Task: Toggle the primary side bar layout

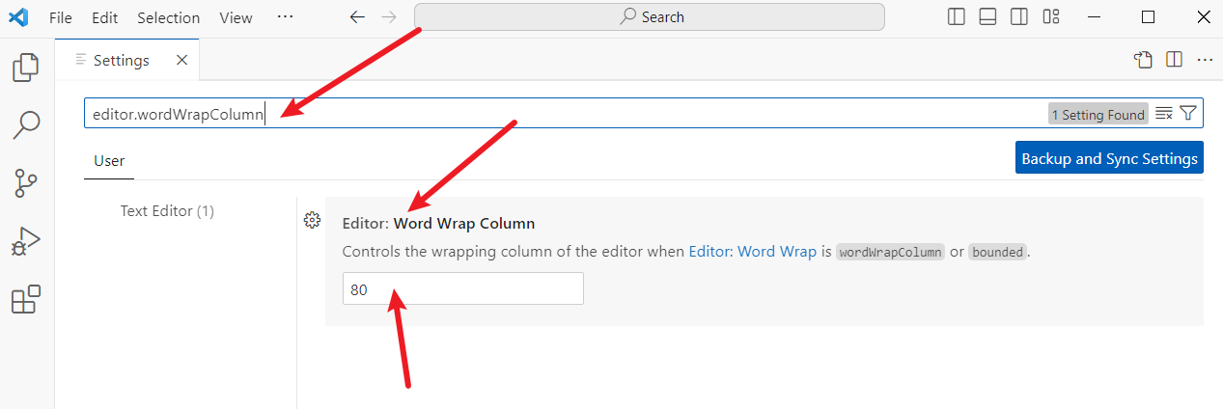Action: coord(957,17)
